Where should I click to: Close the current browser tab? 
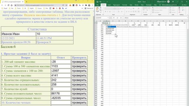pyautogui.click(x=23, y=2)
